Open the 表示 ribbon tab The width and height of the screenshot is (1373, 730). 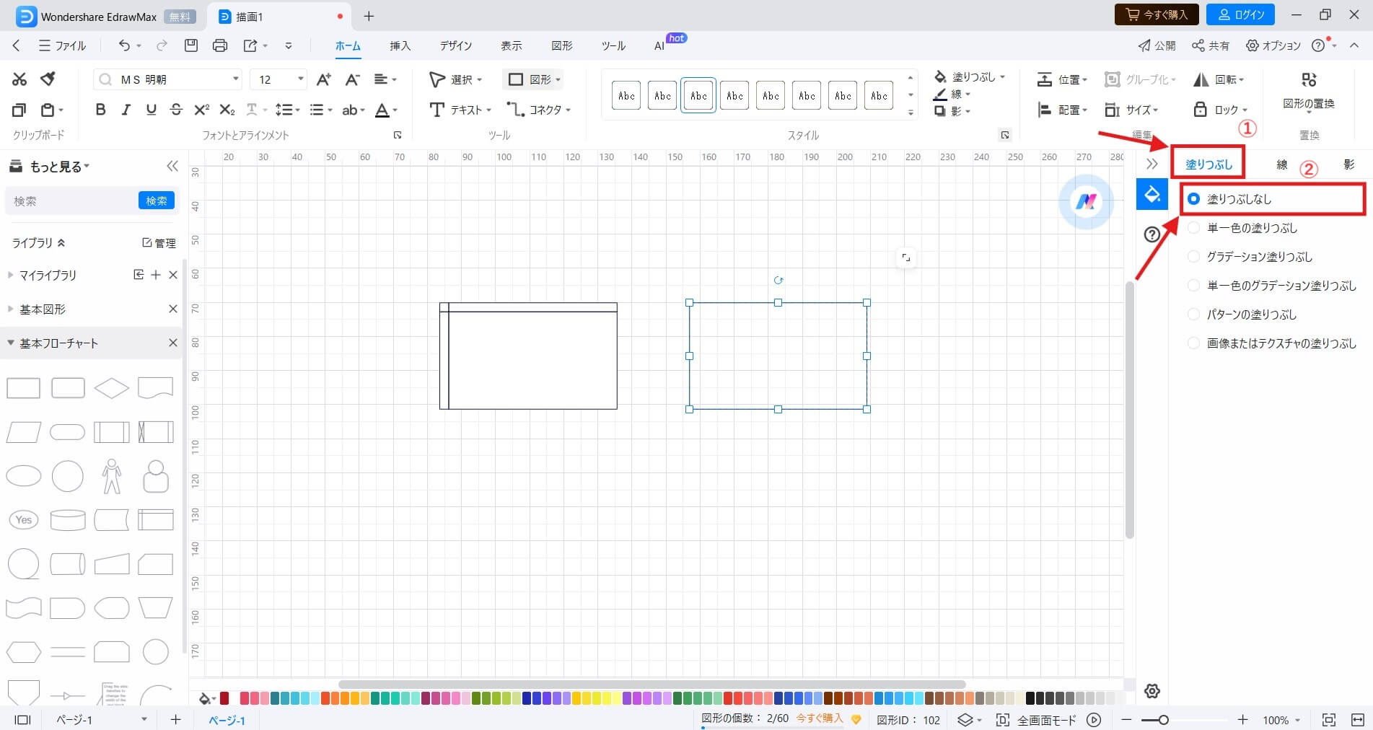point(512,45)
